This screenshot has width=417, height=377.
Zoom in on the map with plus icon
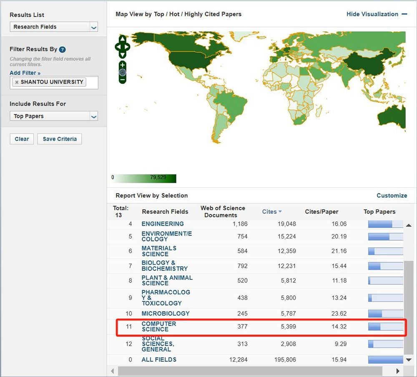[122, 65]
